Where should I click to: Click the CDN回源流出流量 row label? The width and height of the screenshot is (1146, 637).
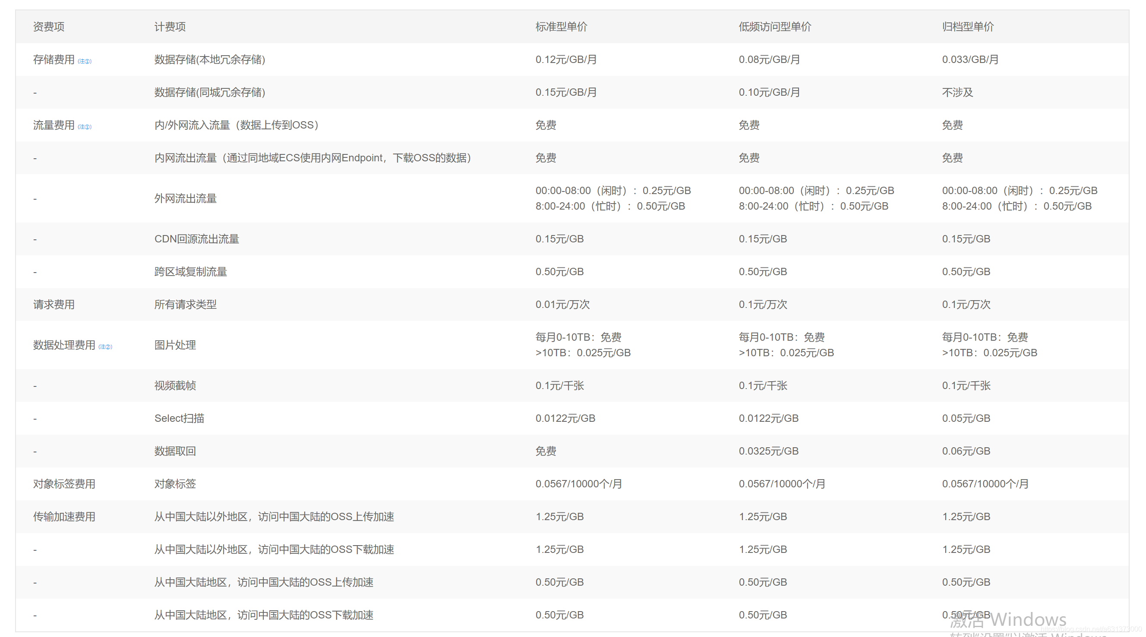(197, 239)
